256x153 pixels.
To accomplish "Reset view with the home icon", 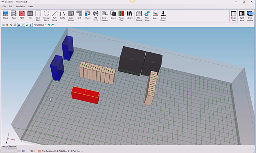I will pos(11,25).
